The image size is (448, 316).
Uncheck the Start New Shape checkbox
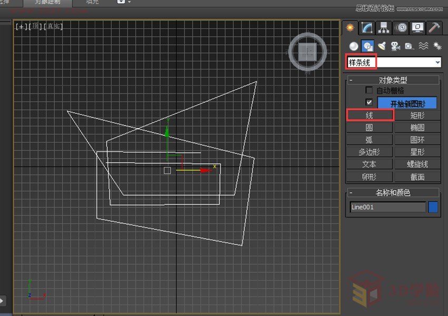point(369,102)
